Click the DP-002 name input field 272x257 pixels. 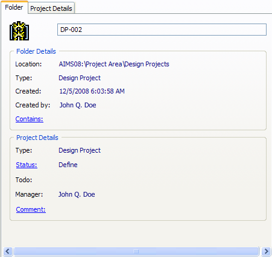[162, 30]
